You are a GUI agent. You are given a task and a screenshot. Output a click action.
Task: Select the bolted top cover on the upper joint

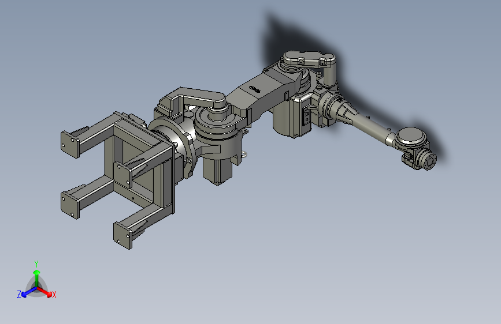pyautogui.click(x=309, y=59)
